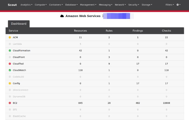The width and height of the screenshot is (189, 120).
Task: Click the green check icon beside CloudFormation
Action: coord(10,51)
